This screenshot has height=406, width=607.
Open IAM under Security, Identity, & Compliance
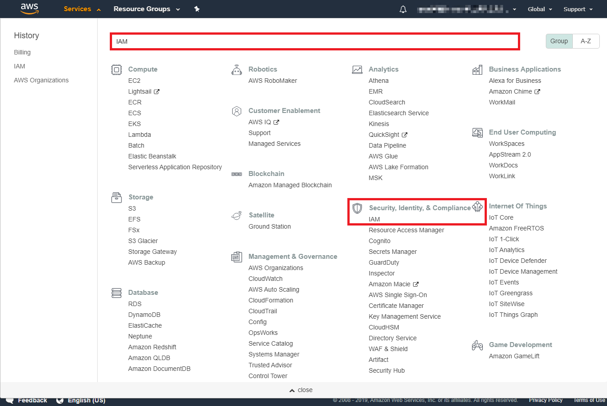(x=374, y=219)
